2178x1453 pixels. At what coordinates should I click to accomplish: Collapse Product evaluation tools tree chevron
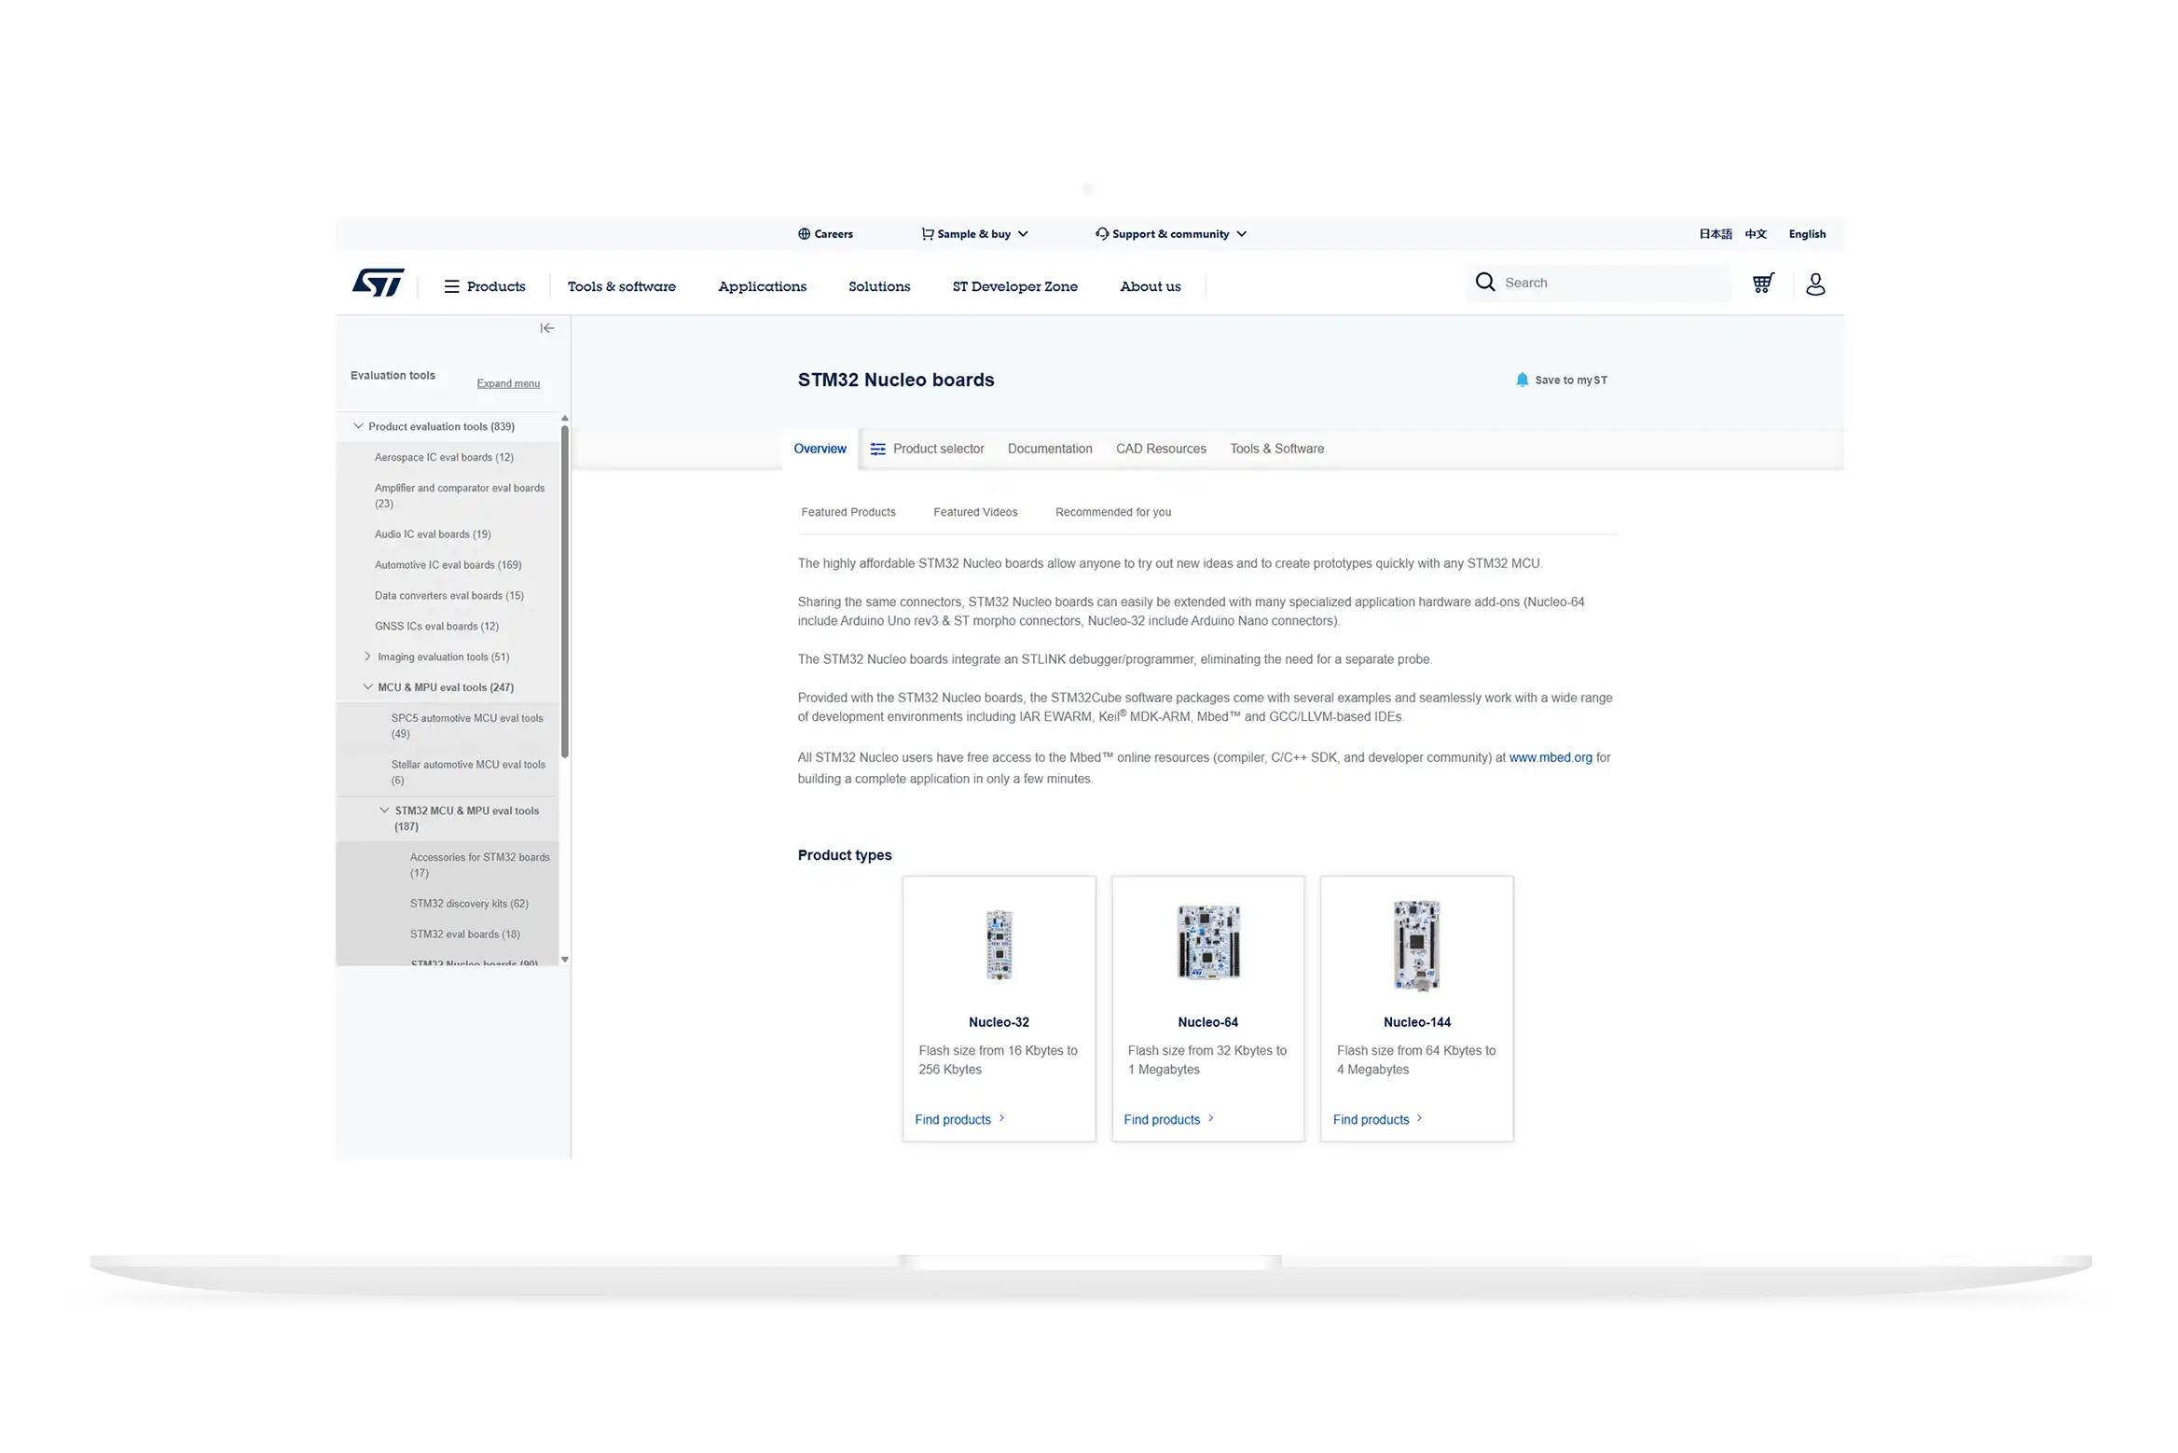(358, 426)
